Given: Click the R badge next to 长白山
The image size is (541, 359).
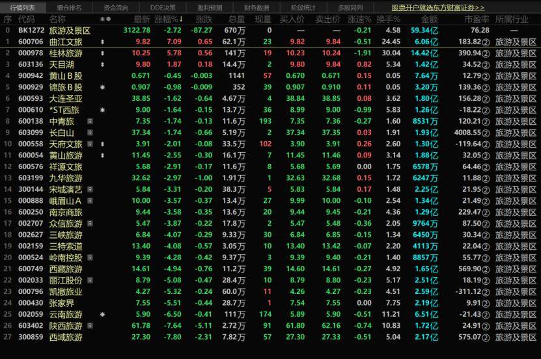Looking at the screenshot, I should pyautogui.click(x=90, y=133).
